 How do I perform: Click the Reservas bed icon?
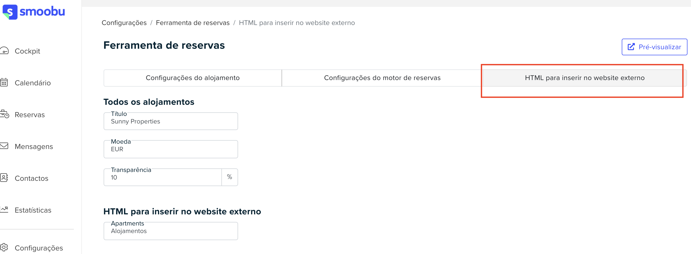pyautogui.click(x=5, y=114)
